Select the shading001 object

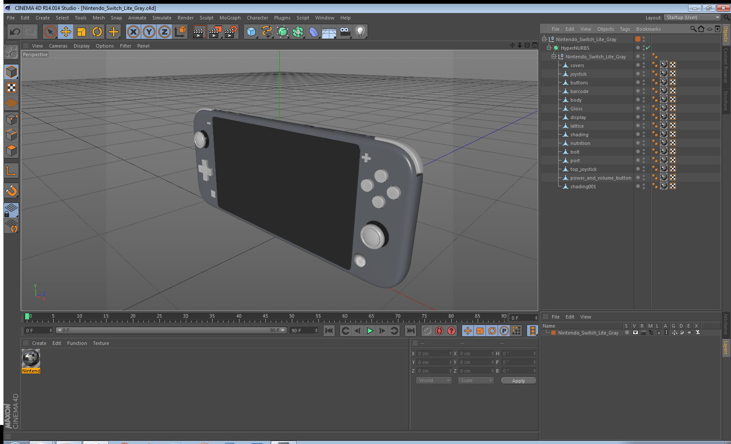point(583,186)
